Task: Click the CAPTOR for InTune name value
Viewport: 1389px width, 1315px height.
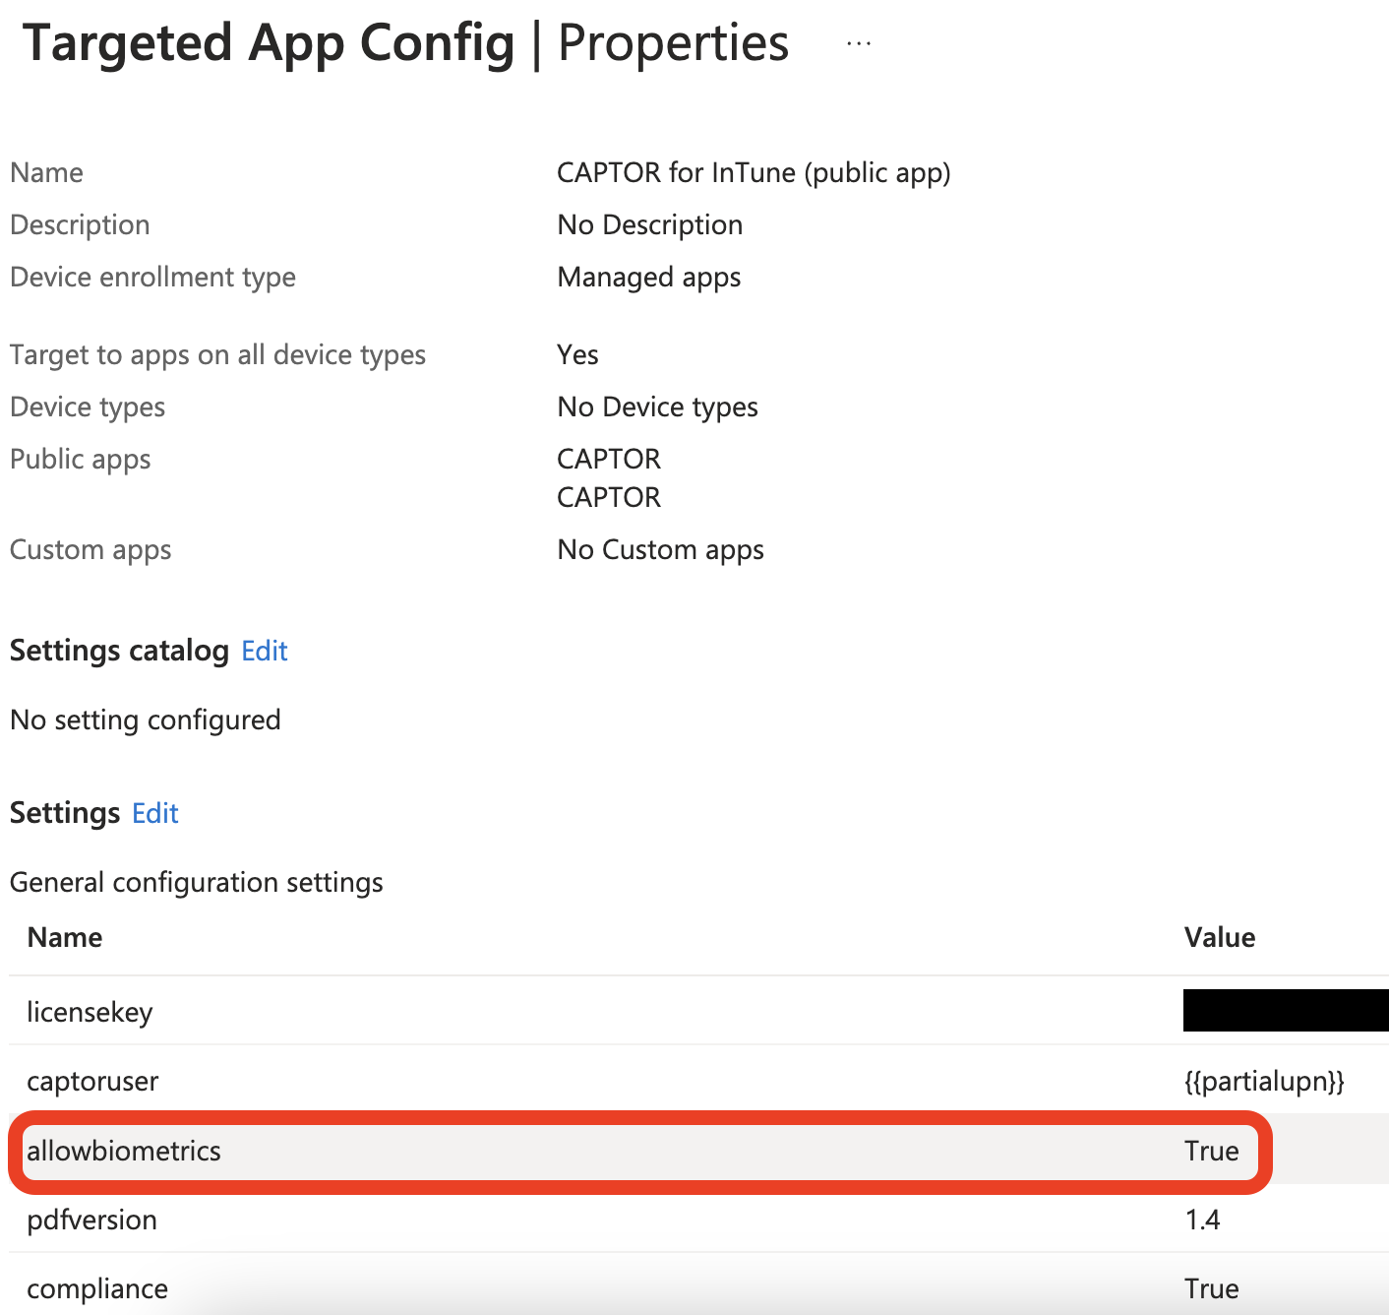Action: 754,172
